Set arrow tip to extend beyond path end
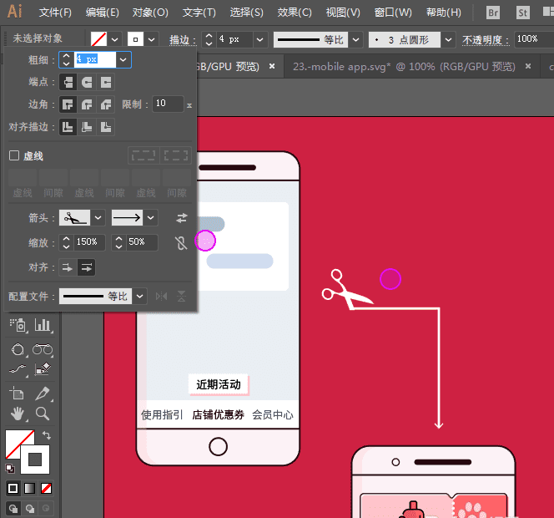Viewport: 554px width, 518px height. tap(68, 267)
